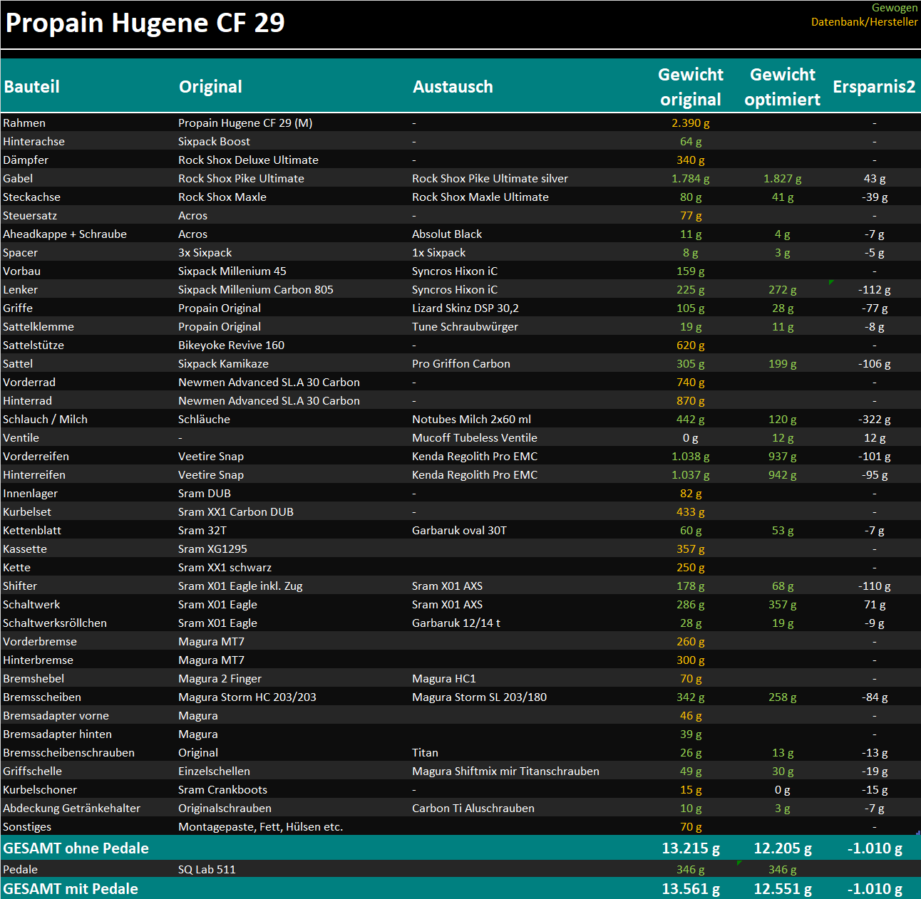Select 'GESAMT mit Pedale' total row label

coord(71,889)
